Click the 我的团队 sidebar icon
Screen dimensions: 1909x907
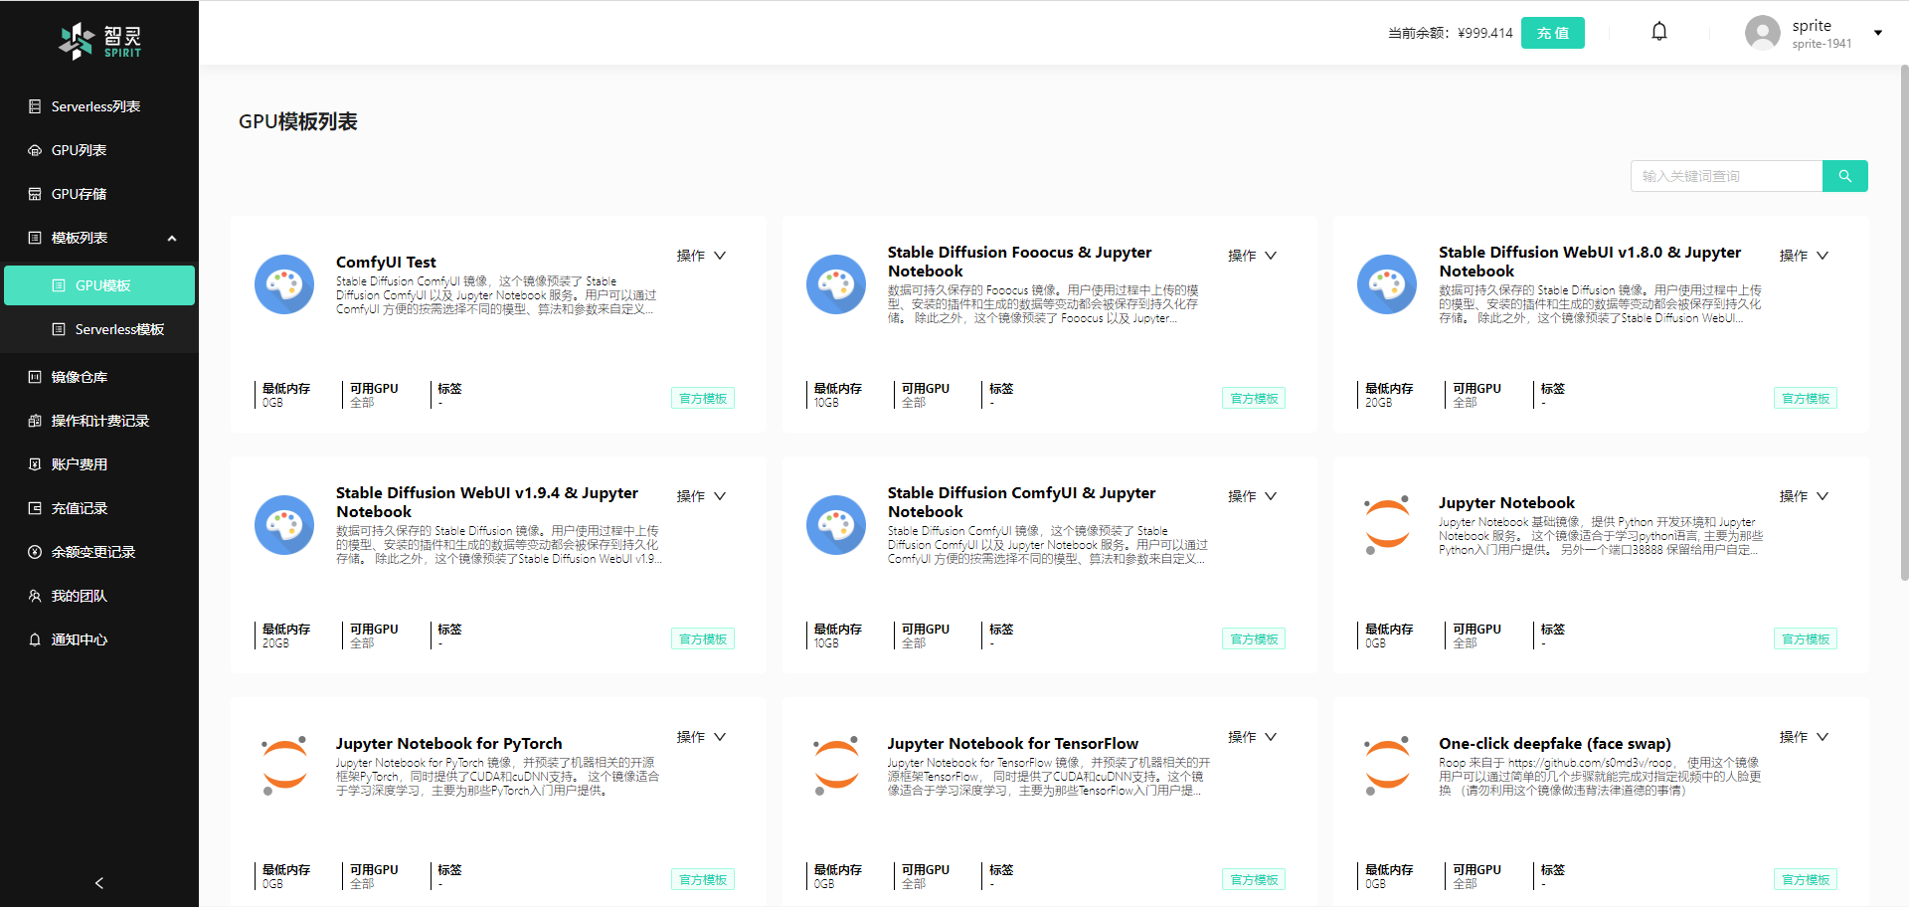coord(35,596)
